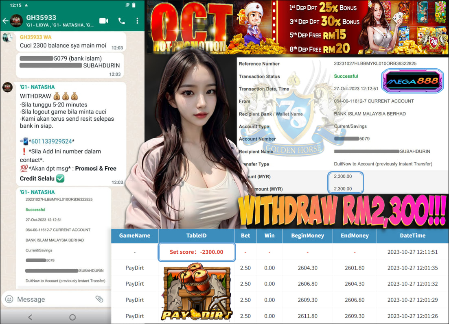449x324 pixels.
Task: Click BeginMoney value 2611.80
Action: pyautogui.click(x=307, y=316)
